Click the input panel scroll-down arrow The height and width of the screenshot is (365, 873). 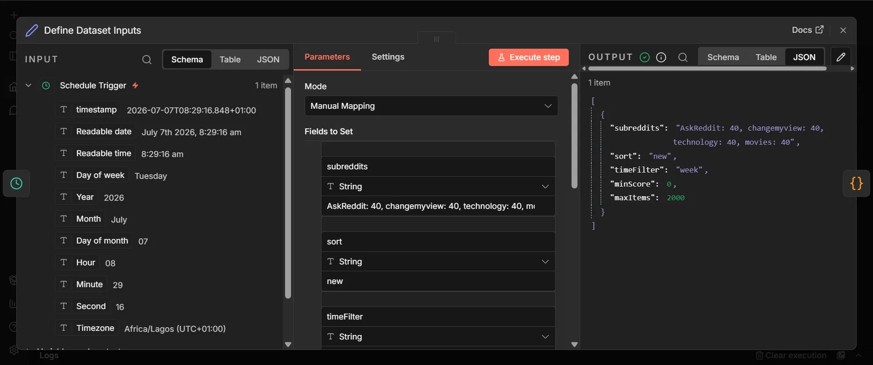(288, 345)
